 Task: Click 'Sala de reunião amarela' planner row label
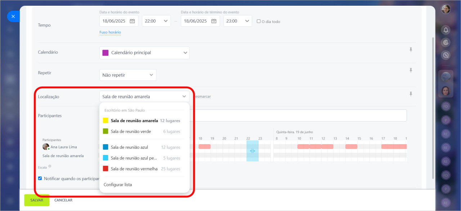tap(63, 156)
